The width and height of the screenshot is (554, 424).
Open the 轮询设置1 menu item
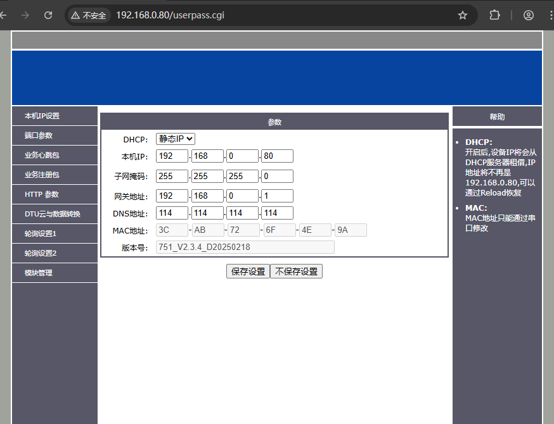pyautogui.click(x=55, y=234)
